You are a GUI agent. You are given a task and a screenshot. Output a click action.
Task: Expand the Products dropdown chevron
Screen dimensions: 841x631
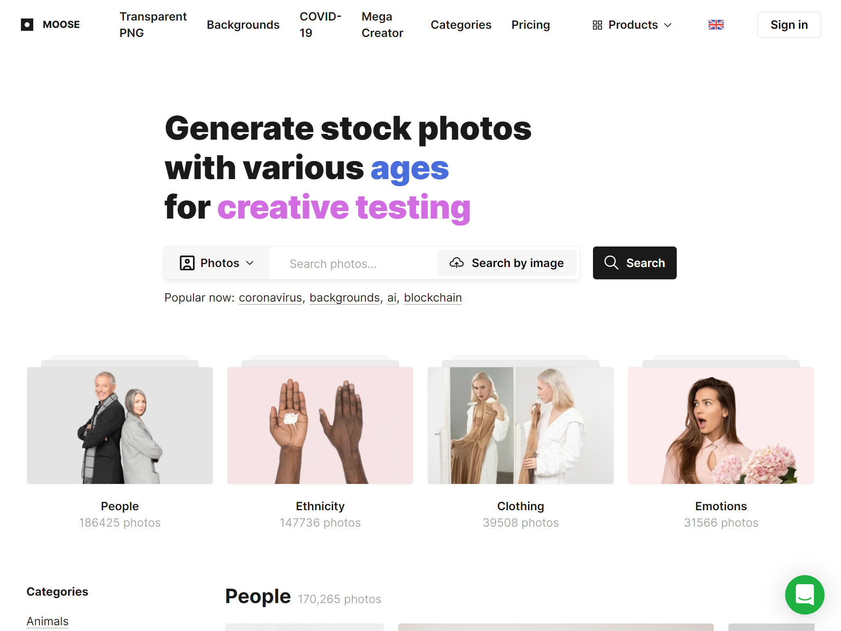(668, 25)
